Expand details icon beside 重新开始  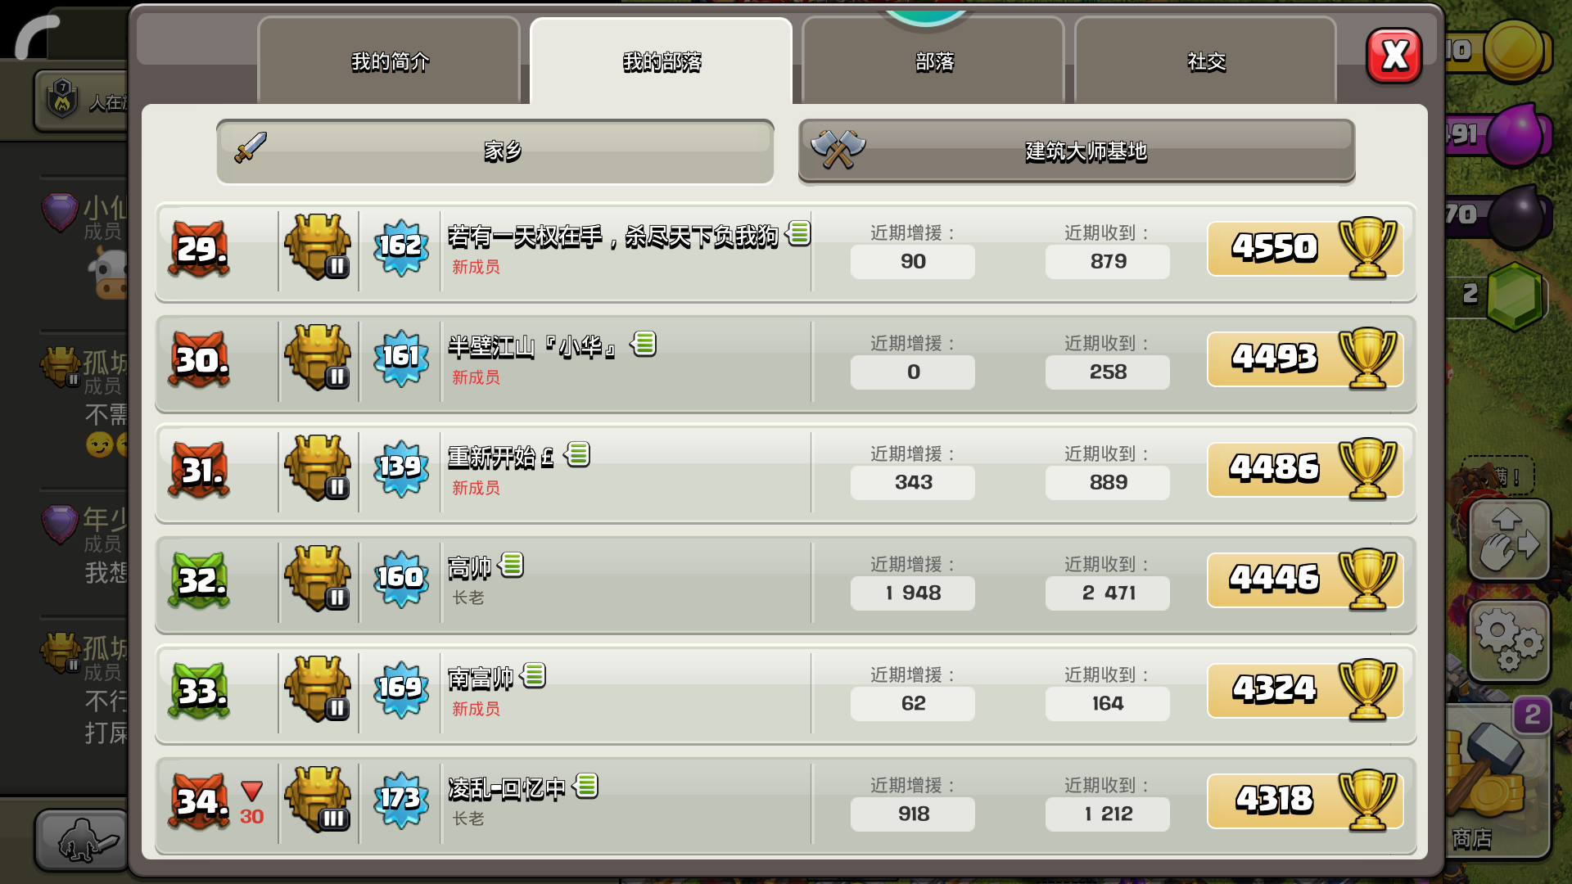click(x=577, y=454)
